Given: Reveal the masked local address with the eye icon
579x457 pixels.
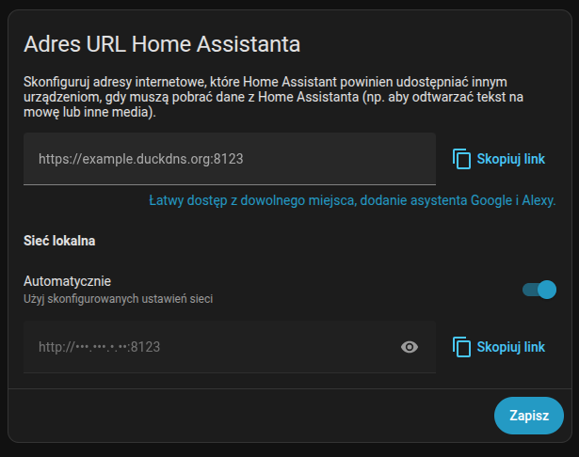Looking at the screenshot, I should tap(410, 347).
